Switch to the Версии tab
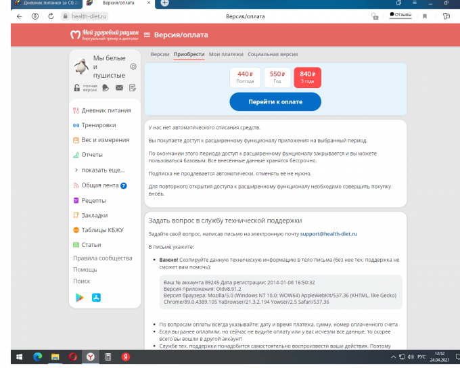460x368 pixels. coord(160,54)
